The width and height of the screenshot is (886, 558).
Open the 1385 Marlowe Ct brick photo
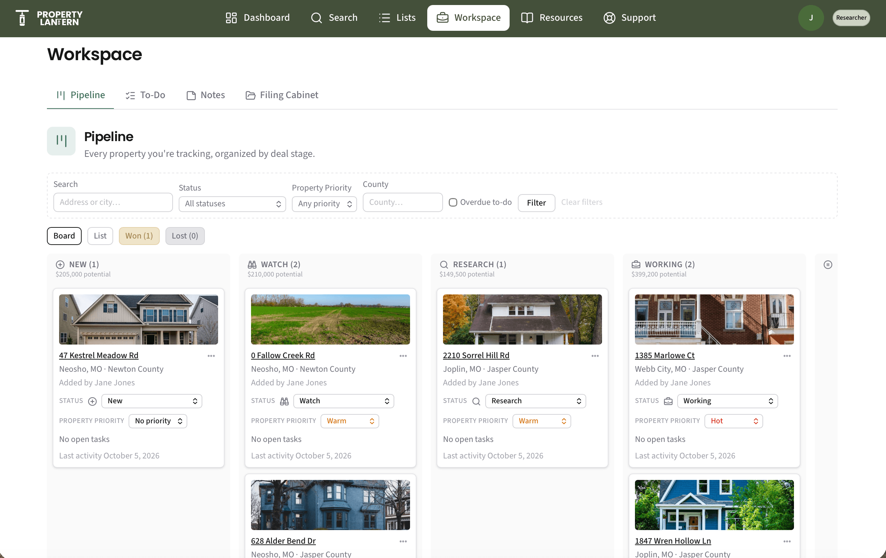(714, 319)
